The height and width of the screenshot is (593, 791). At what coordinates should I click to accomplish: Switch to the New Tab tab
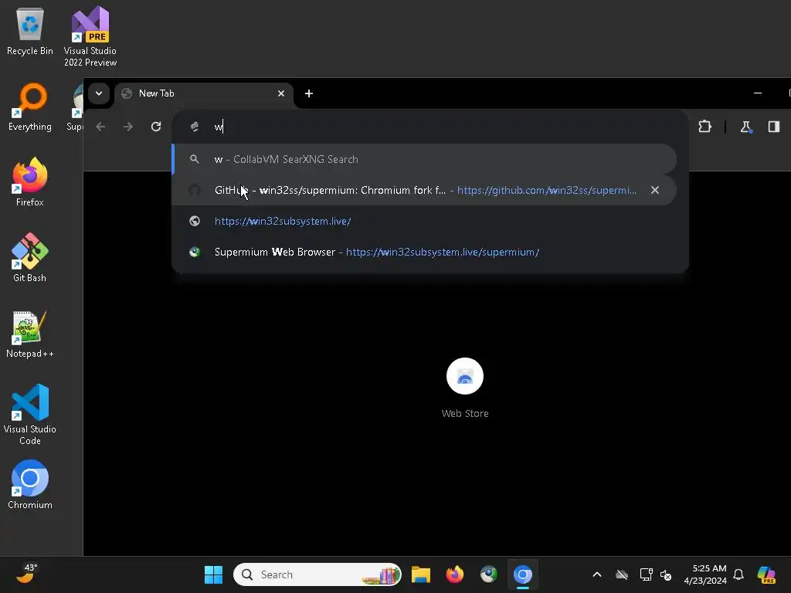[204, 93]
